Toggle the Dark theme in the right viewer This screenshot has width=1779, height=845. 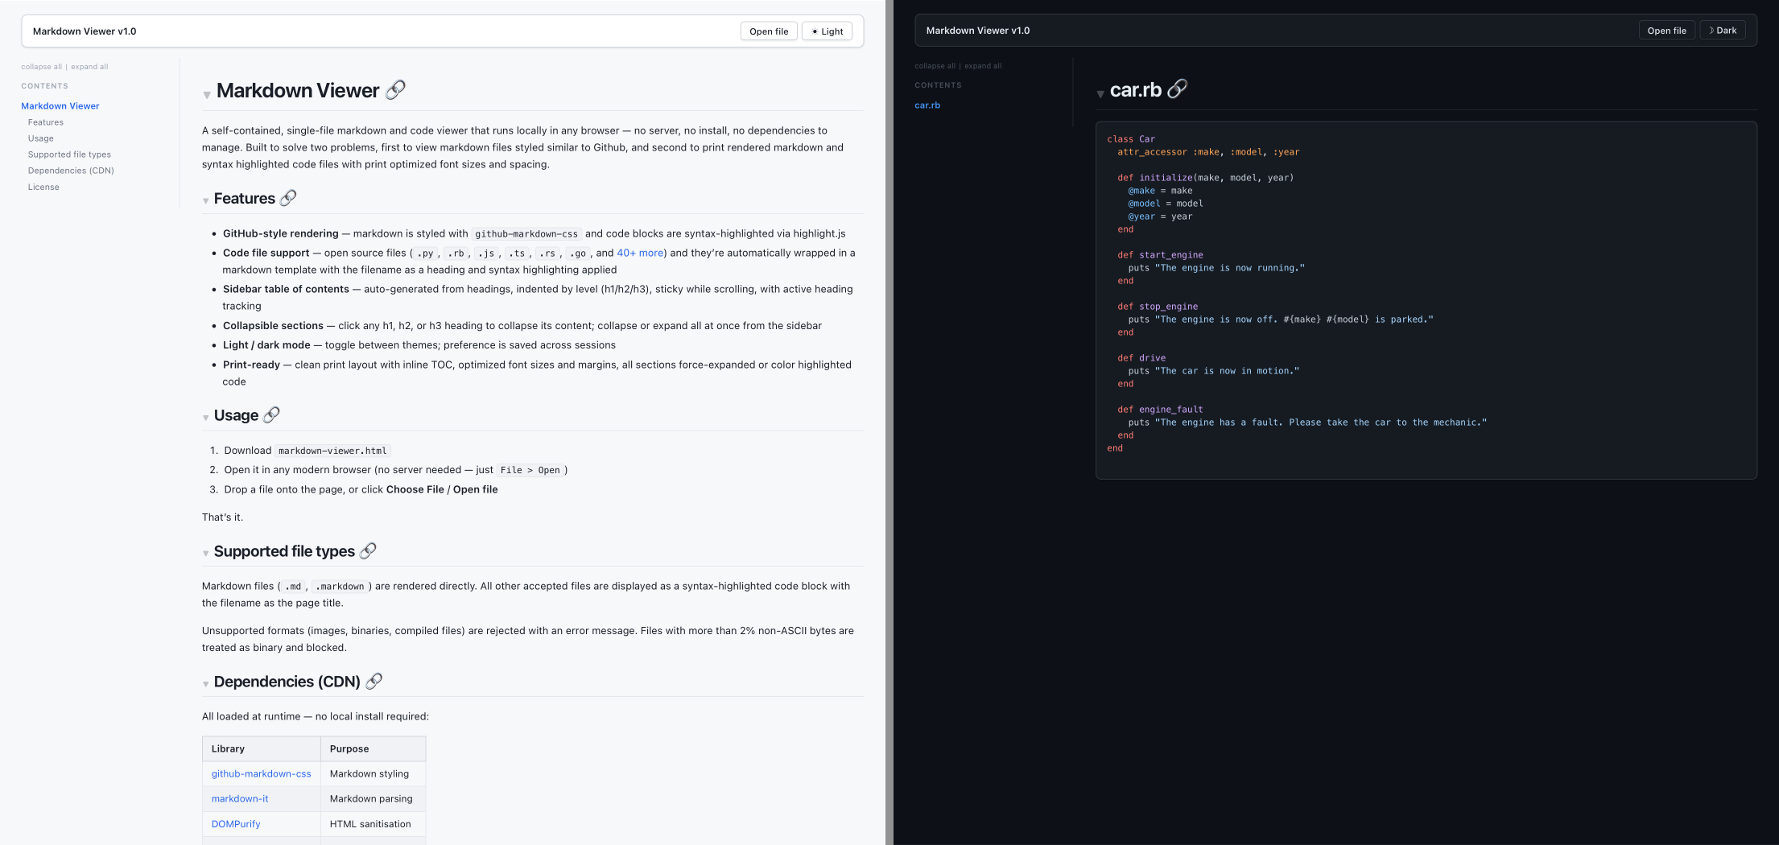(1723, 30)
